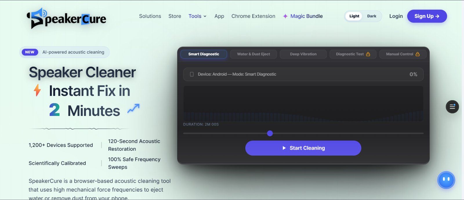Click the NEW badge
This screenshot has width=464, height=200.
[30, 52]
